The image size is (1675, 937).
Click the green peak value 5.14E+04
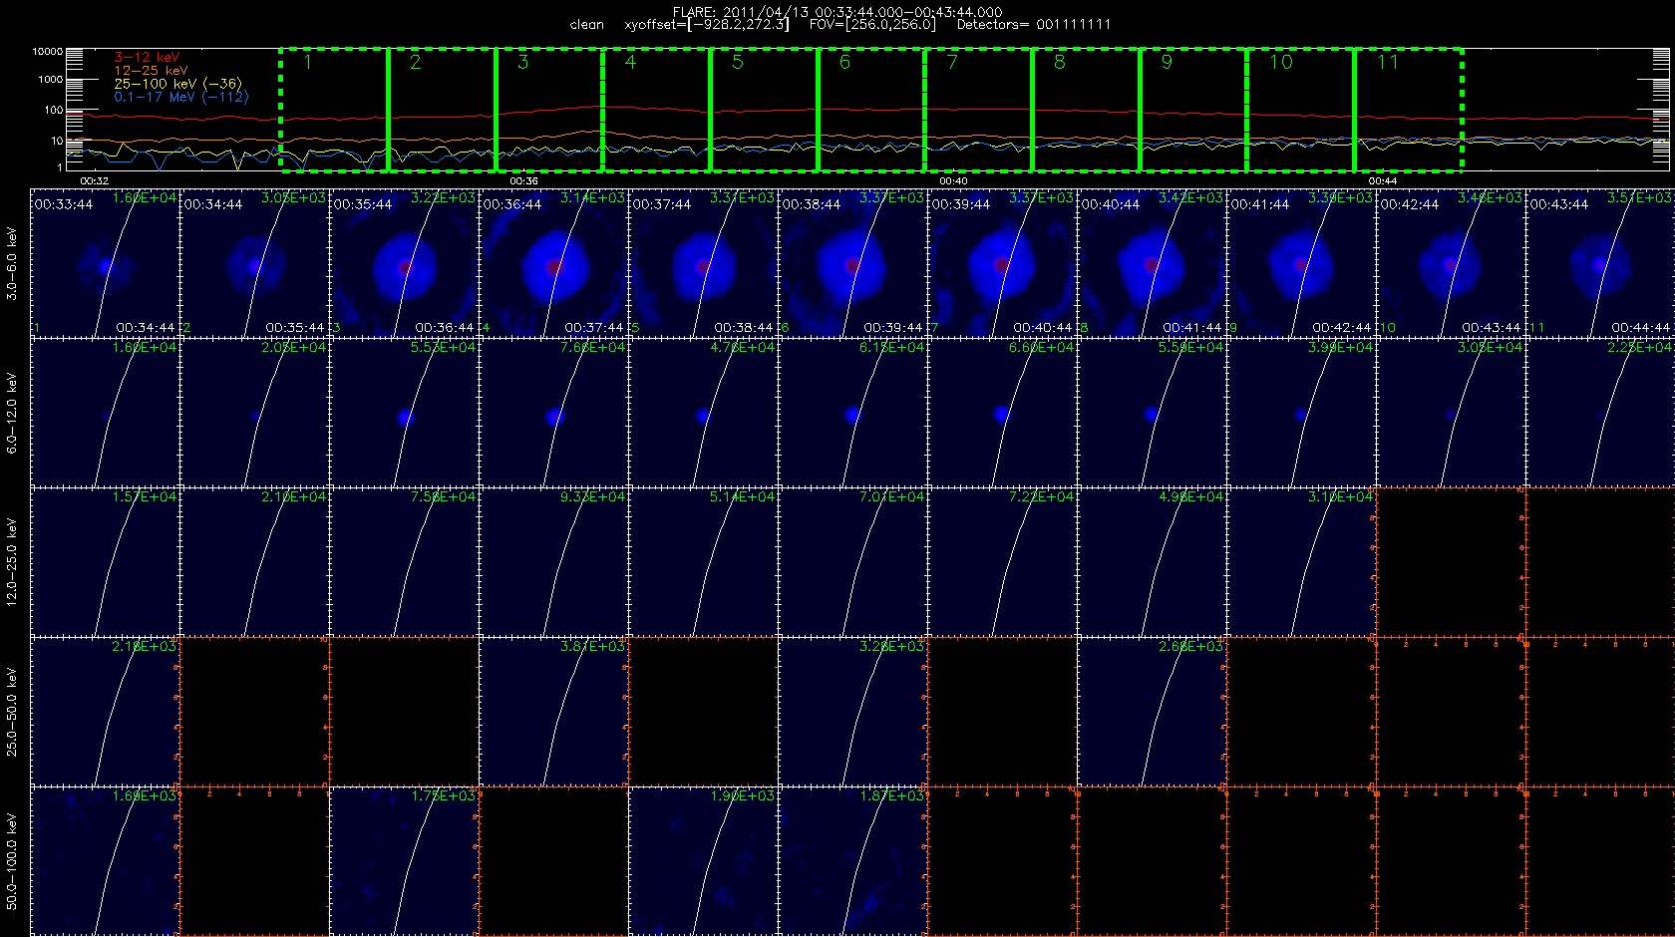tap(742, 496)
